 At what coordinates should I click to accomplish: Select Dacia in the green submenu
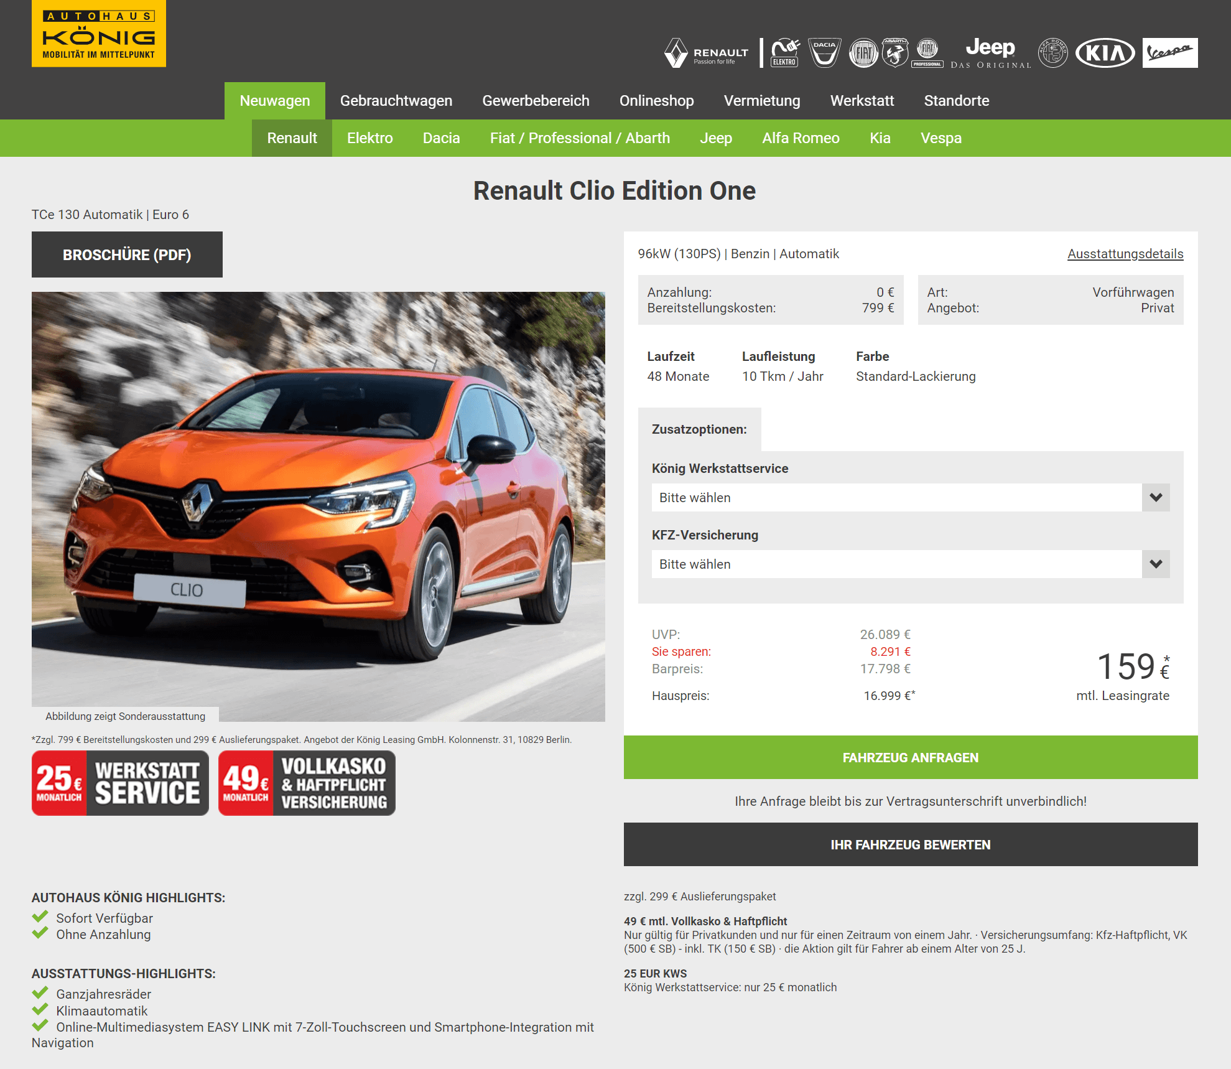[442, 138]
